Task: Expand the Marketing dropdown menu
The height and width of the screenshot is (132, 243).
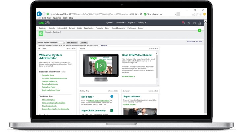Action: tap(142, 23)
